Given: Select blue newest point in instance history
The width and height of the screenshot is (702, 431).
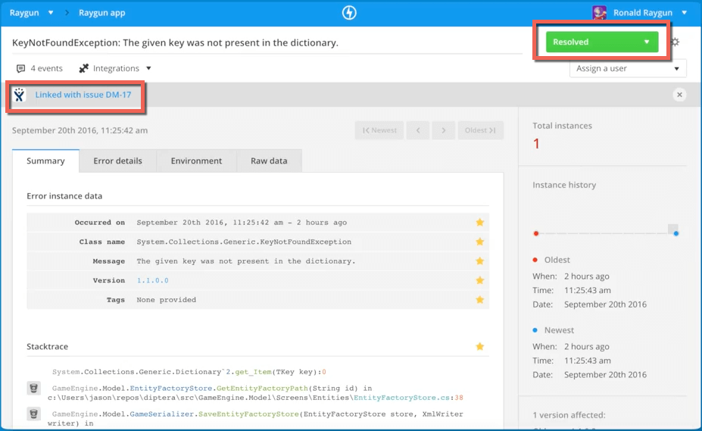Looking at the screenshot, I should pyautogui.click(x=676, y=233).
